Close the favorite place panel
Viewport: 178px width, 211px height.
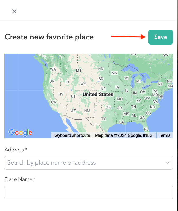15,11
